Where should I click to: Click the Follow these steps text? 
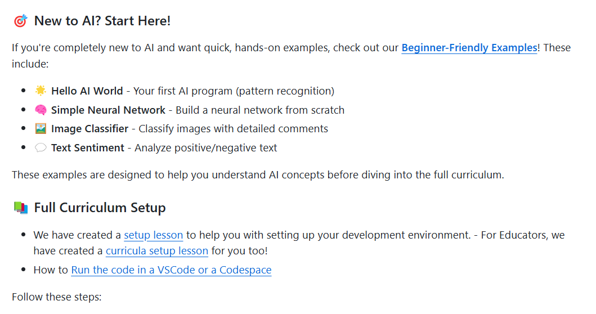(57, 297)
